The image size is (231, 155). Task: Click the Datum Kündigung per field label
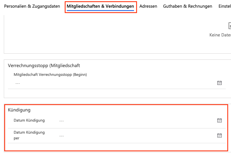[29, 135]
